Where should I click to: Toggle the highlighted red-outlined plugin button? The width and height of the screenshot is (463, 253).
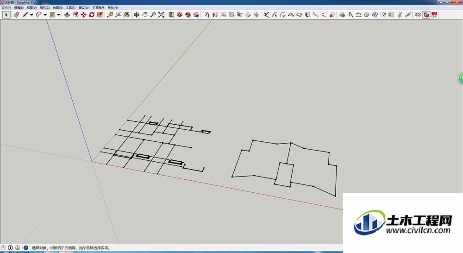pyautogui.click(x=426, y=14)
